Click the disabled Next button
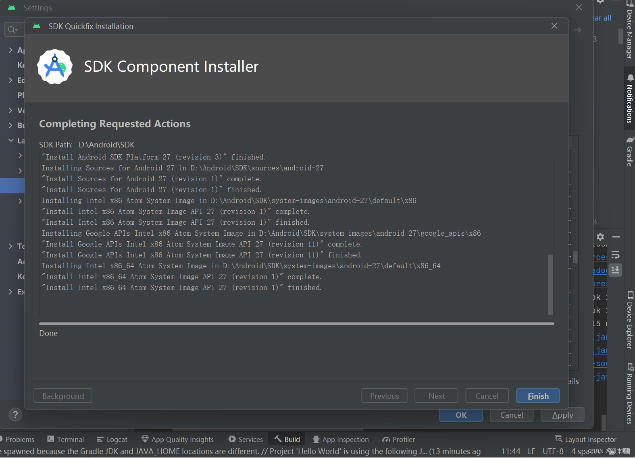This screenshot has width=635, height=458. (437, 396)
